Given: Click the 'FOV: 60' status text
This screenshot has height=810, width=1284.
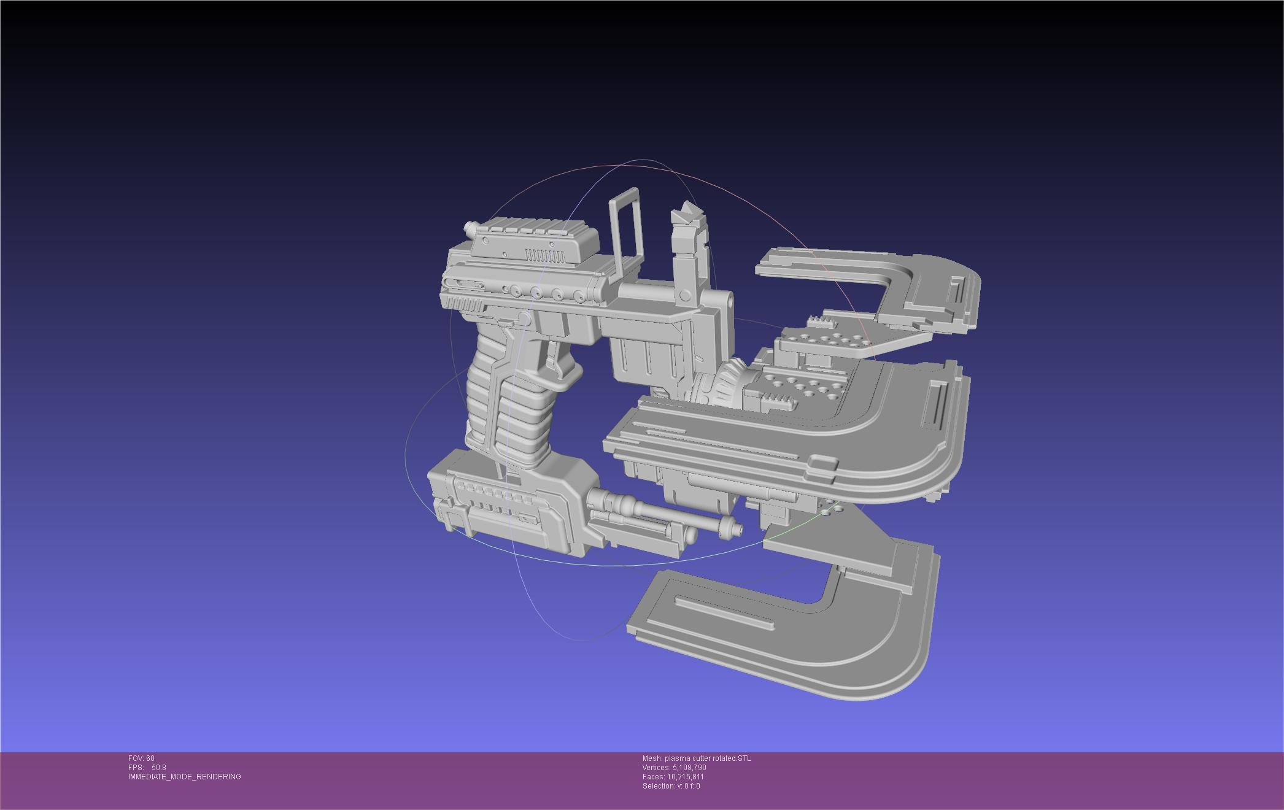Looking at the screenshot, I should [141, 758].
